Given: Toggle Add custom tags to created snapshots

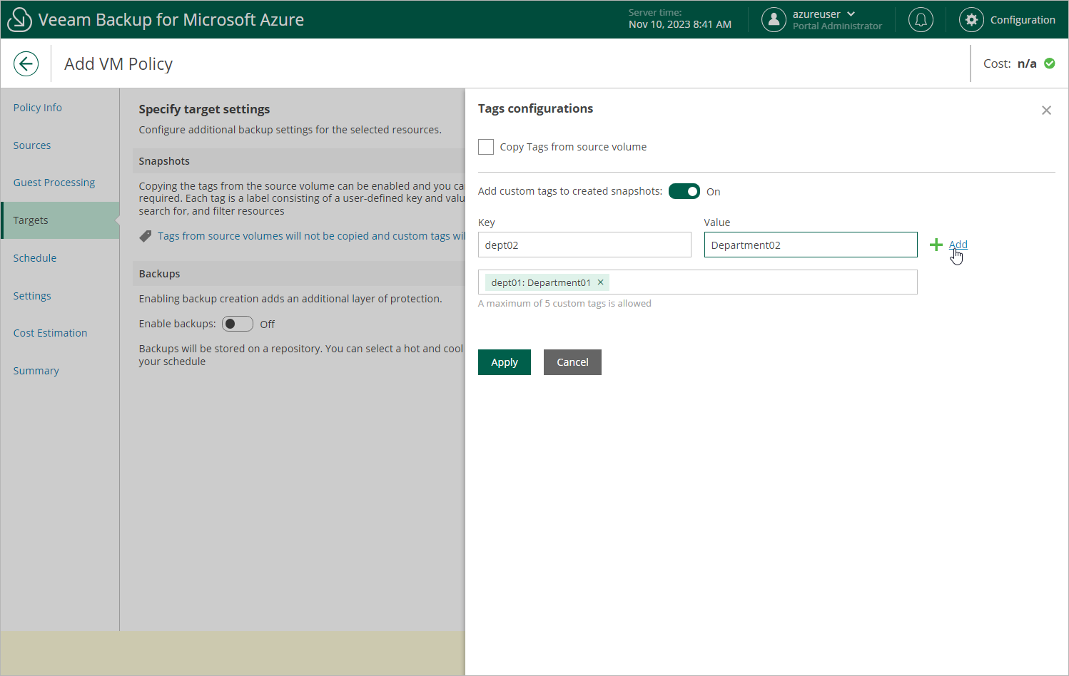Looking at the screenshot, I should [684, 191].
